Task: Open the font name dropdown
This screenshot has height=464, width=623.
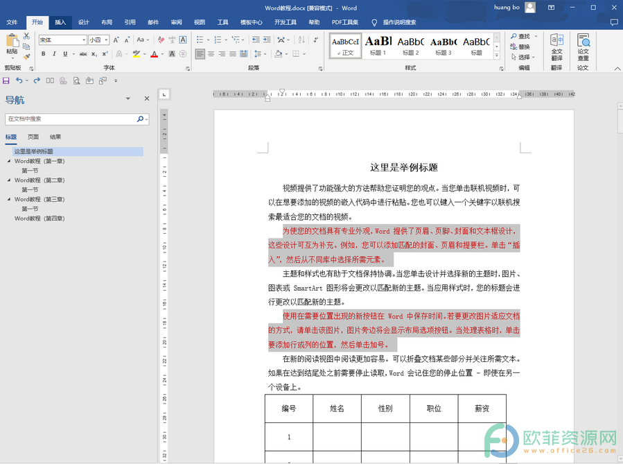Action: coord(84,40)
